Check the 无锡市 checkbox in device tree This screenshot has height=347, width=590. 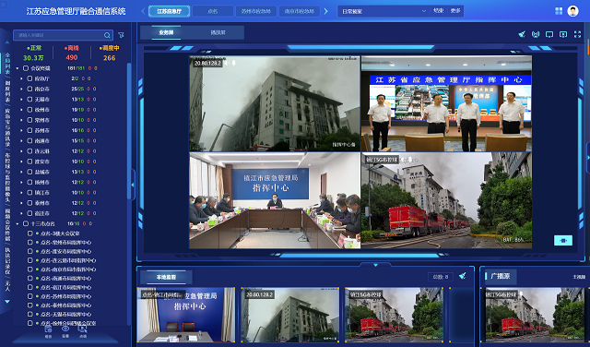point(29,100)
